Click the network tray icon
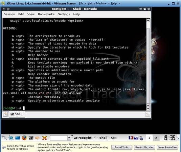The width and height of the screenshot is (181, 152). (x=136, y=138)
